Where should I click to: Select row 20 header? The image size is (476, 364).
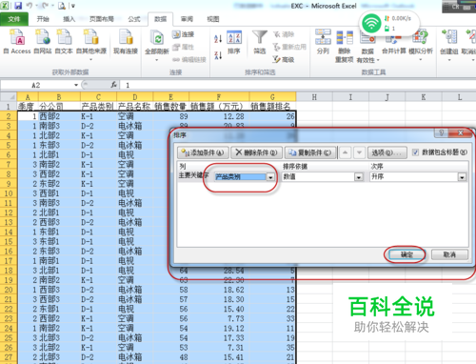pyautogui.click(x=9, y=290)
